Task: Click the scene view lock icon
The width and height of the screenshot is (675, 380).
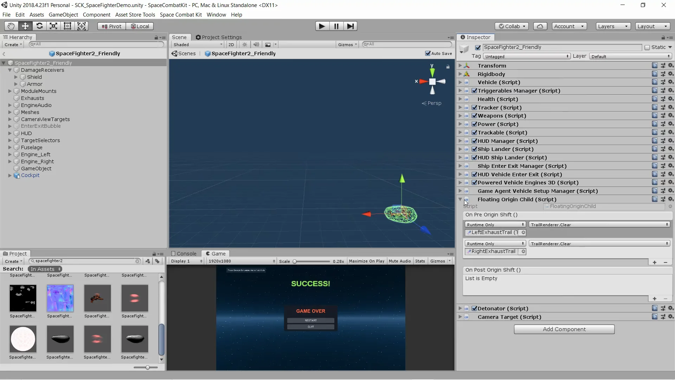Action: coord(448,66)
